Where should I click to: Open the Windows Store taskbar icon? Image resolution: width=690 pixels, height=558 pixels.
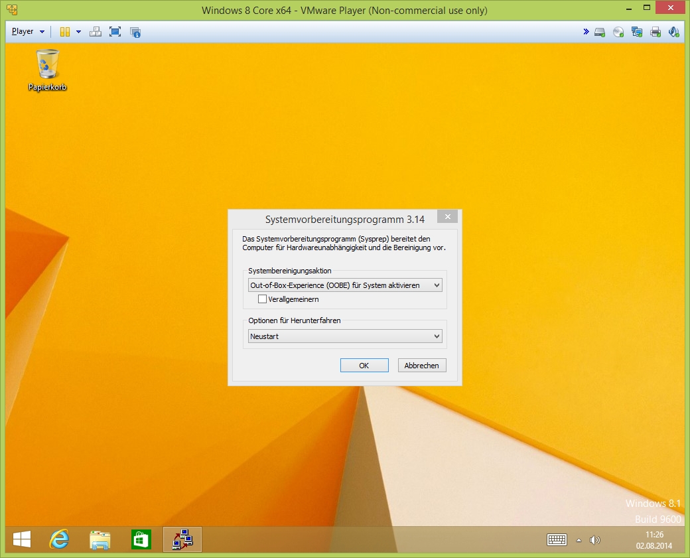pyautogui.click(x=141, y=539)
